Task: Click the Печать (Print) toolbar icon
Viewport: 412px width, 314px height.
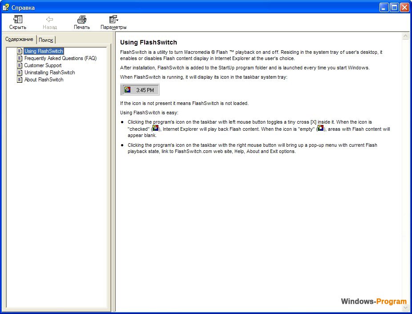Action: point(81,20)
